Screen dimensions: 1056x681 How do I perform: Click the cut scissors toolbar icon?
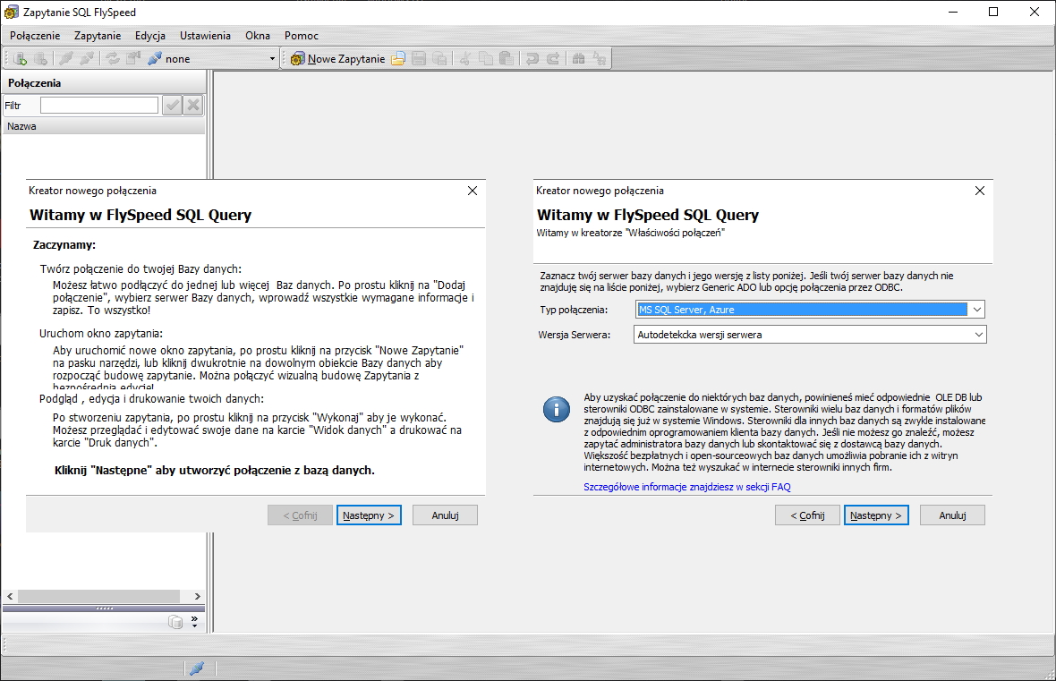click(x=464, y=58)
